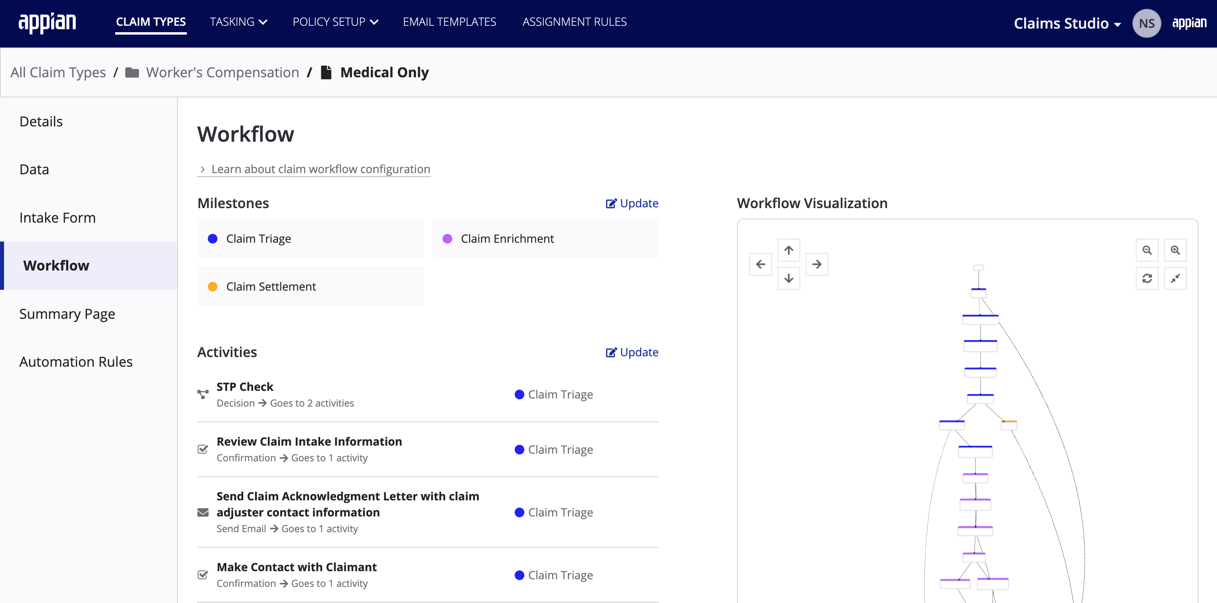The height and width of the screenshot is (603, 1217).
Task: Click the Send Claim Acknowledgment Letter activity
Action: pos(348,504)
